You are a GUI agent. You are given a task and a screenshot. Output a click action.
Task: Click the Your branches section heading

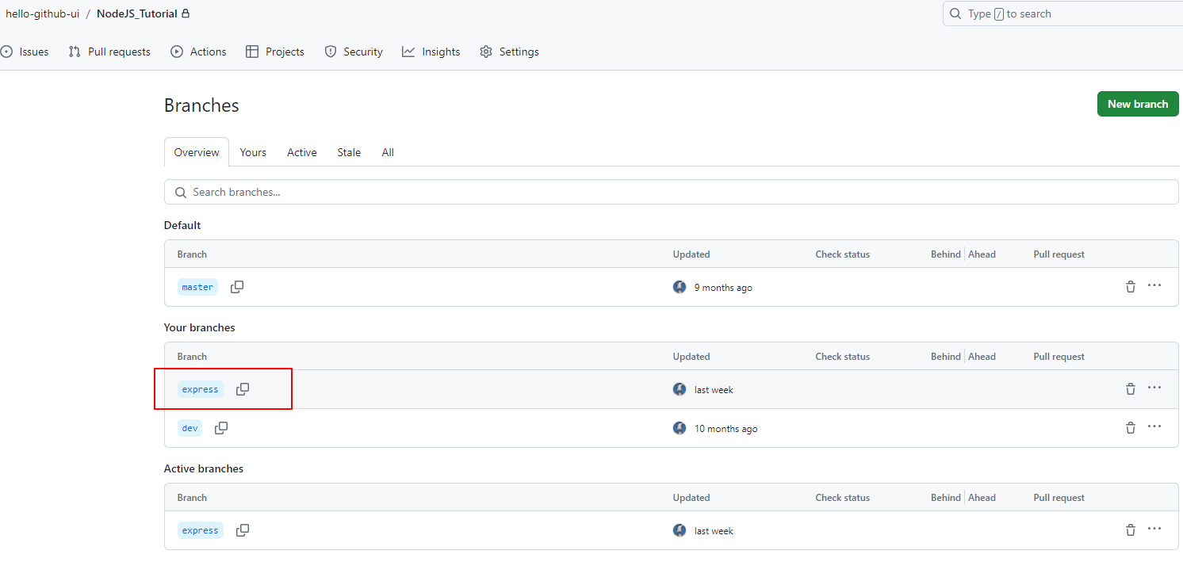click(200, 327)
